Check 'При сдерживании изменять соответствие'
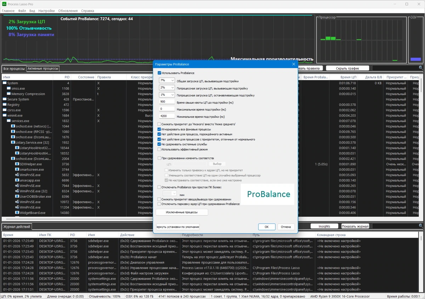This screenshot has height=299, width=425. (159, 158)
